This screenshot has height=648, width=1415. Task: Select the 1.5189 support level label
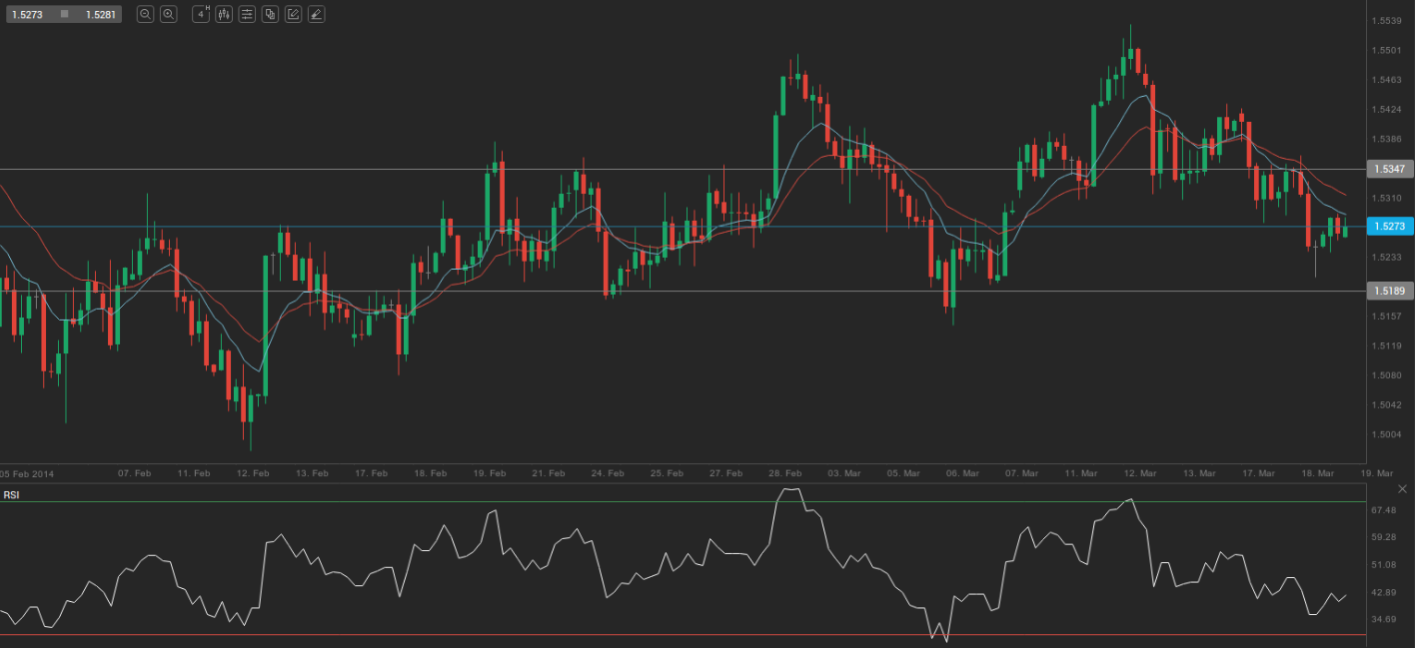(1389, 291)
